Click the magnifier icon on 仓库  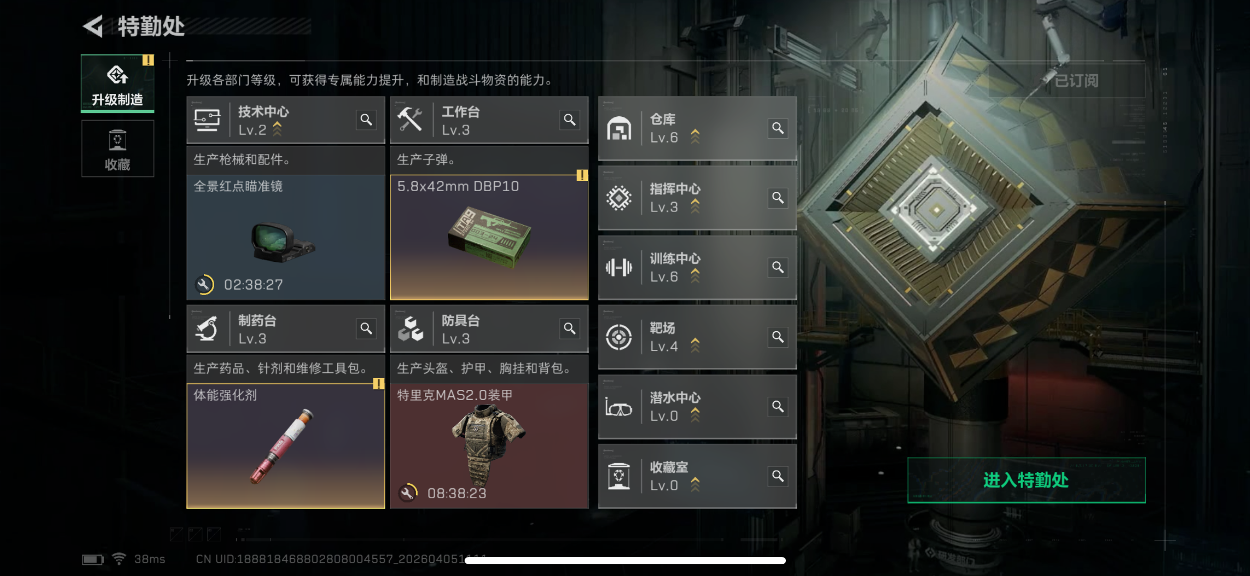pyautogui.click(x=778, y=128)
